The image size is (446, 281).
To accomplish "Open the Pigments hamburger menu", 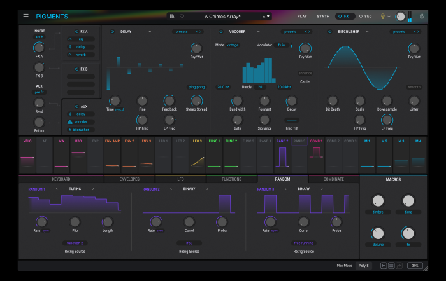I will (26, 16).
